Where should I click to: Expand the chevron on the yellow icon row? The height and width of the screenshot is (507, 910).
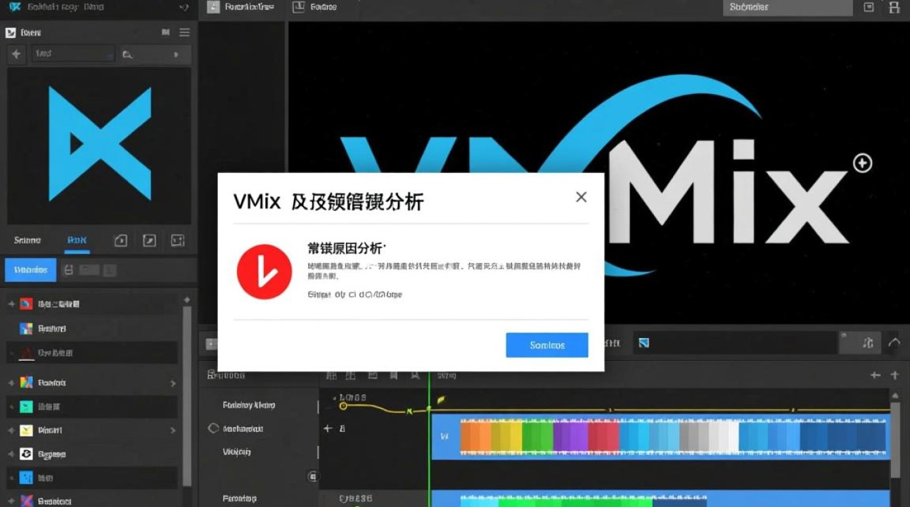173,431
